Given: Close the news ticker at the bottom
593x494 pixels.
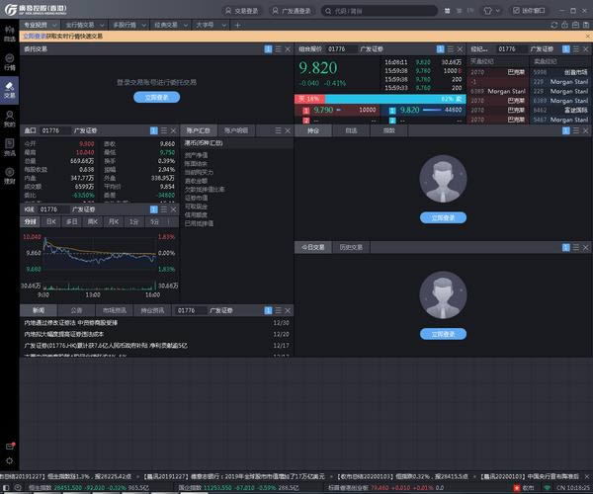Looking at the screenshot, I should coord(587,476).
